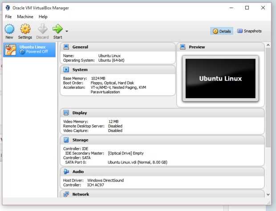Minimize the VirtualBox Manager window
Screen dimensions: 276x211
pos(231,8)
